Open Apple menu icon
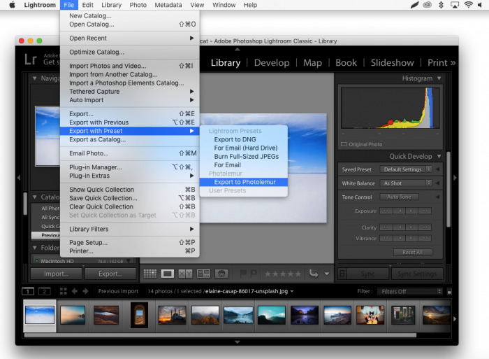489x359 pixels. (12, 5)
